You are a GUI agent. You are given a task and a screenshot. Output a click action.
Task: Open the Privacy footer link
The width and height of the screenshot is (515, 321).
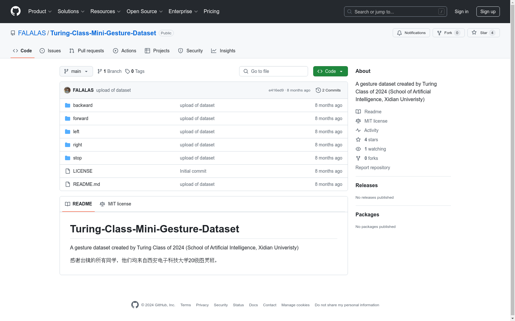(x=202, y=305)
